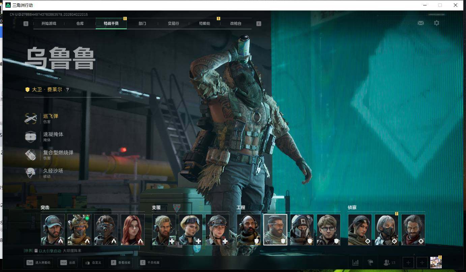Select the dark-haired woman recon operator
Image resolution: width=466 pixels, height=272 pixels.
click(x=360, y=230)
